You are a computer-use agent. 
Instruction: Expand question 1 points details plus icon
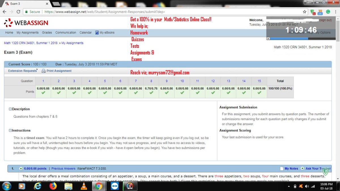coord(21,168)
